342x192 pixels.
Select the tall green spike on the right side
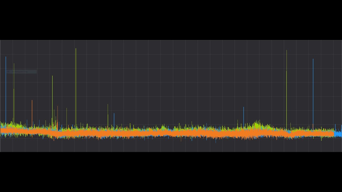tap(287, 89)
